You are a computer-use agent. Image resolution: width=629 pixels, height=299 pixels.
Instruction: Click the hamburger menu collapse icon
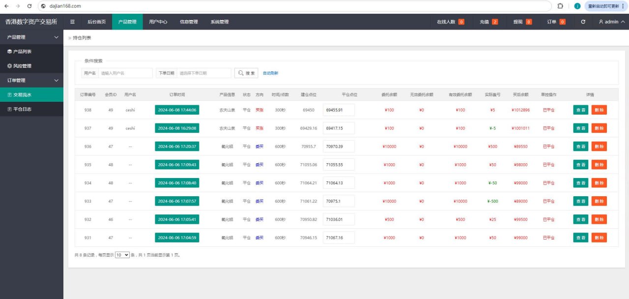click(x=72, y=22)
